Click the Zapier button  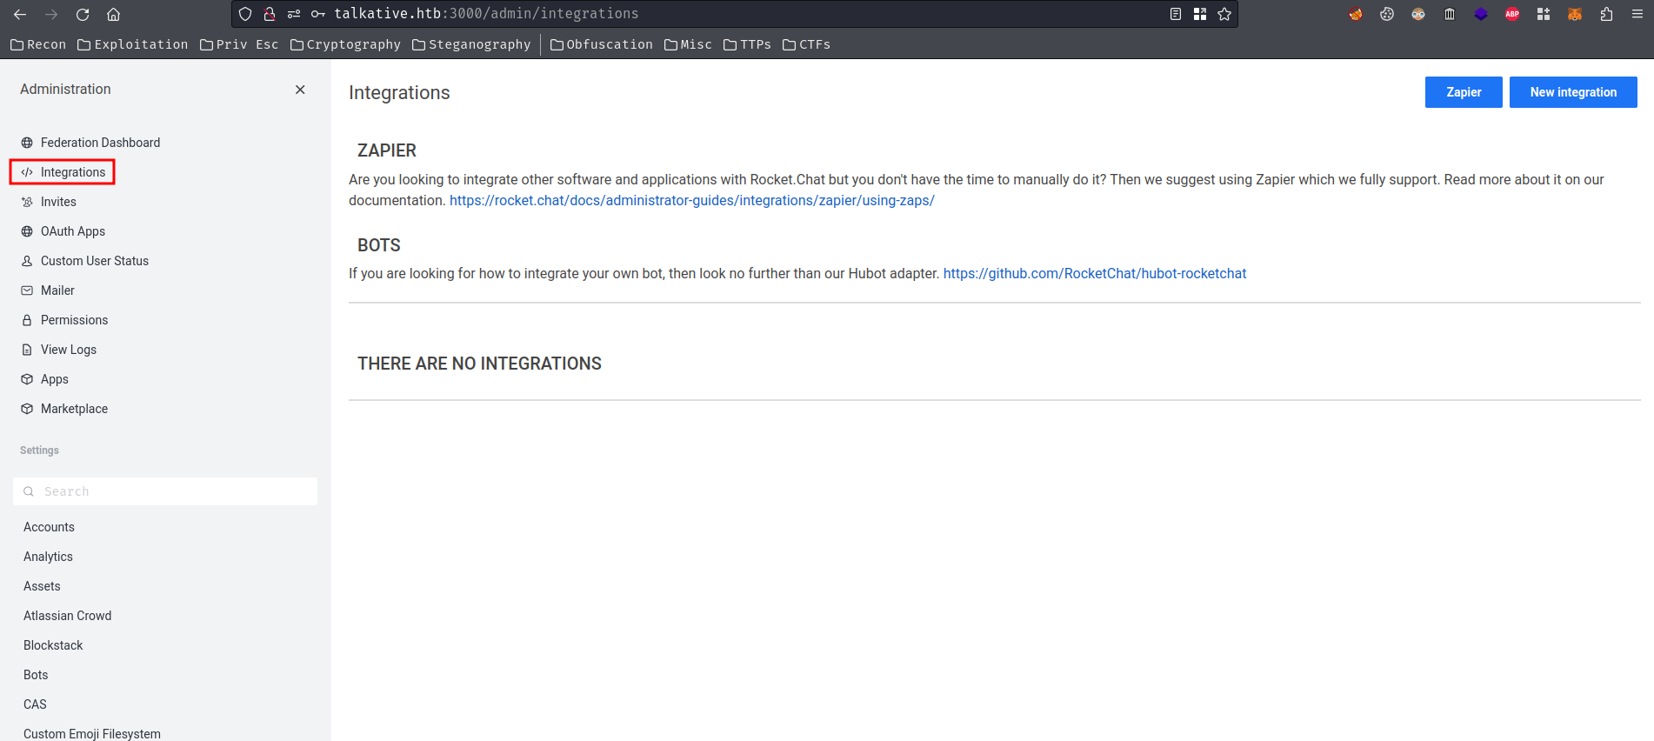coord(1464,92)
